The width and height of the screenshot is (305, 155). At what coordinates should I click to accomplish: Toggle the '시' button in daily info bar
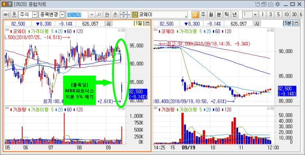click(x=108, y=24)
